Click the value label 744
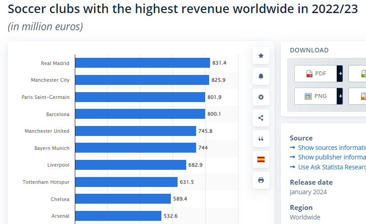The width and height of the screenshot is (366, 224). [203, 148]
